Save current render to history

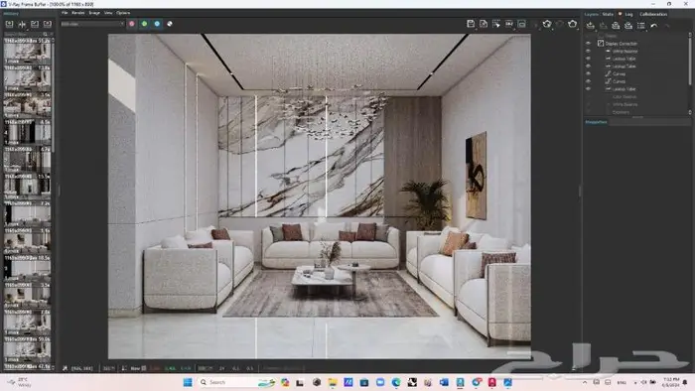pos(9,24)
